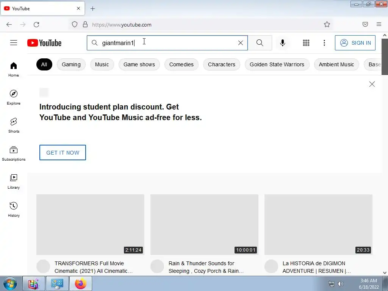Click the SIGN IN button
The height and width of the screenshot is (291, 388).
(355, 43)
